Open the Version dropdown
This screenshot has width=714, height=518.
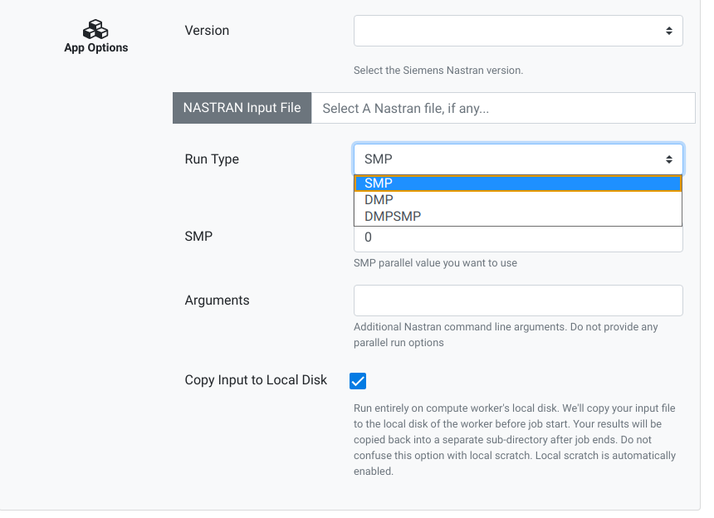click(x=518, y=31)
